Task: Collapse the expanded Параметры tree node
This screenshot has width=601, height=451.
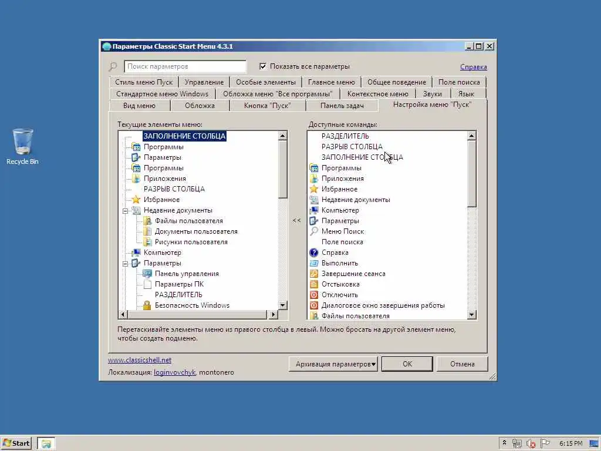Action: coord(126,264)
